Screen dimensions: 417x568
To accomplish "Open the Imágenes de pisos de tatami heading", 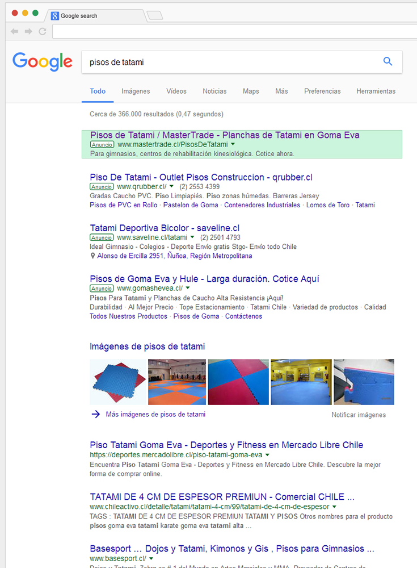I will (148, 346).
